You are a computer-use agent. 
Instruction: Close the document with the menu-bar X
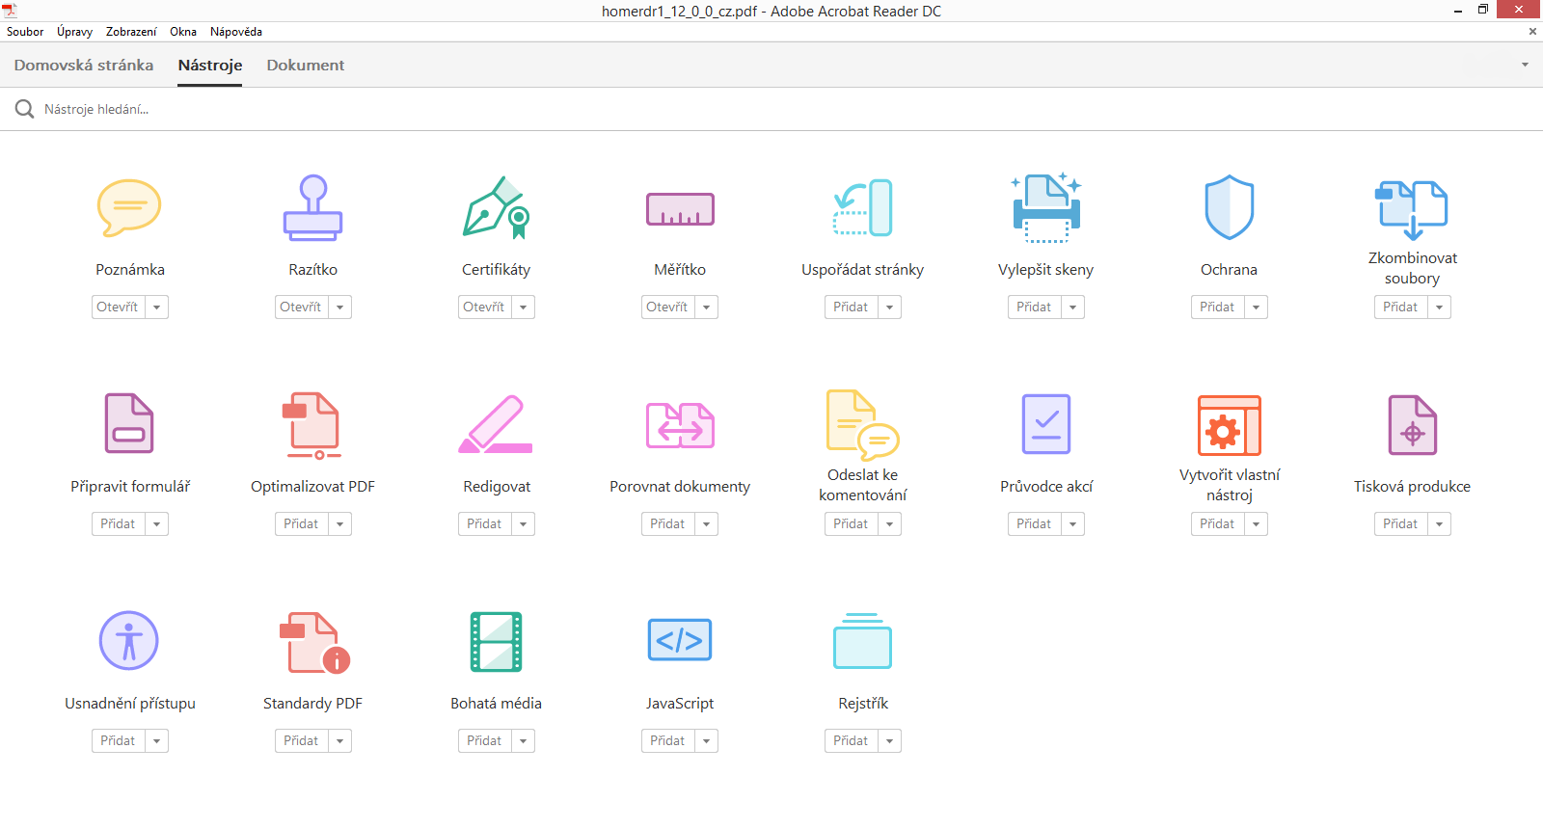pos(1532,32)
